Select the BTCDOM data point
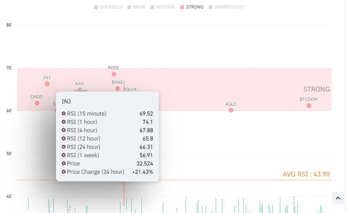The height and width of the screenshot is (213, 347). (309, 106)
